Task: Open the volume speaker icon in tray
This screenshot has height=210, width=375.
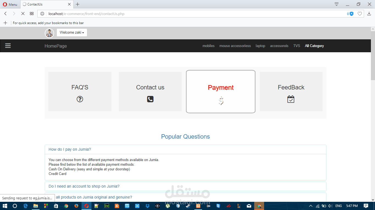Action: tap(330, 206)
